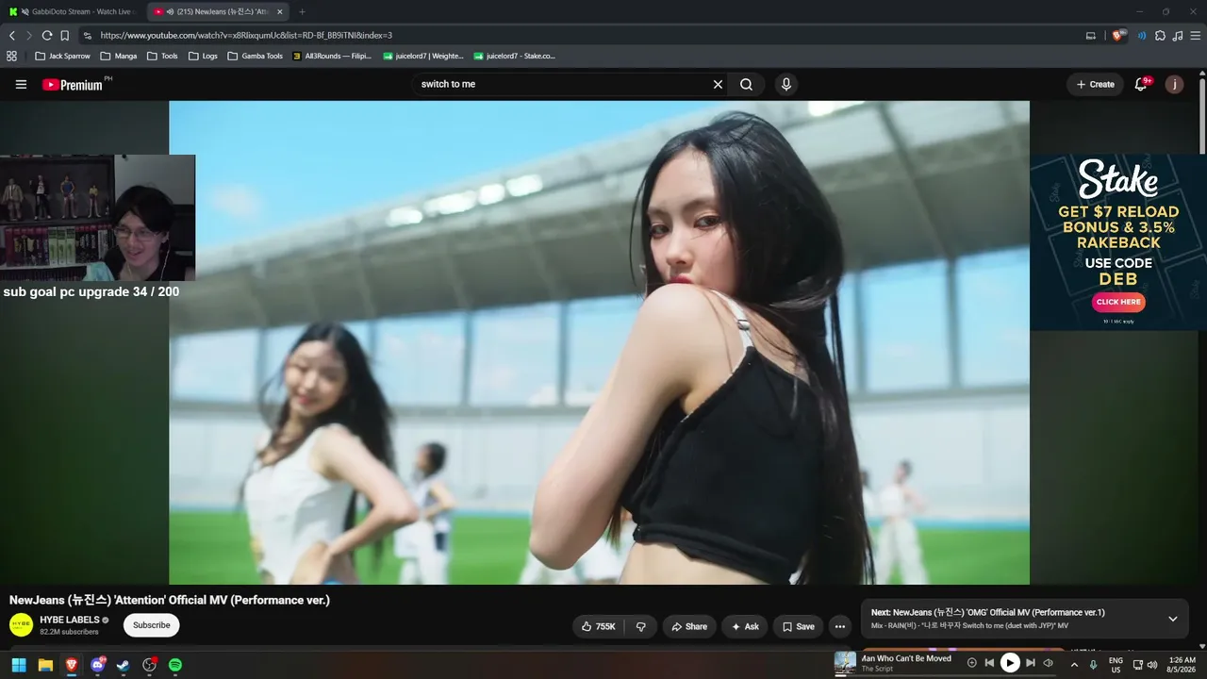Screen dimensions: 1207x679
Task: Open the HYBE LABELS channel name
Action: click(x=70, y=620)
